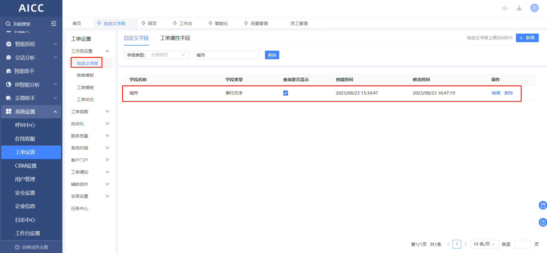The width and height of the screenshot is (547, 253).
Task: Click the 查询 search button
Action: pyautogui.click(x=272, y=55)
